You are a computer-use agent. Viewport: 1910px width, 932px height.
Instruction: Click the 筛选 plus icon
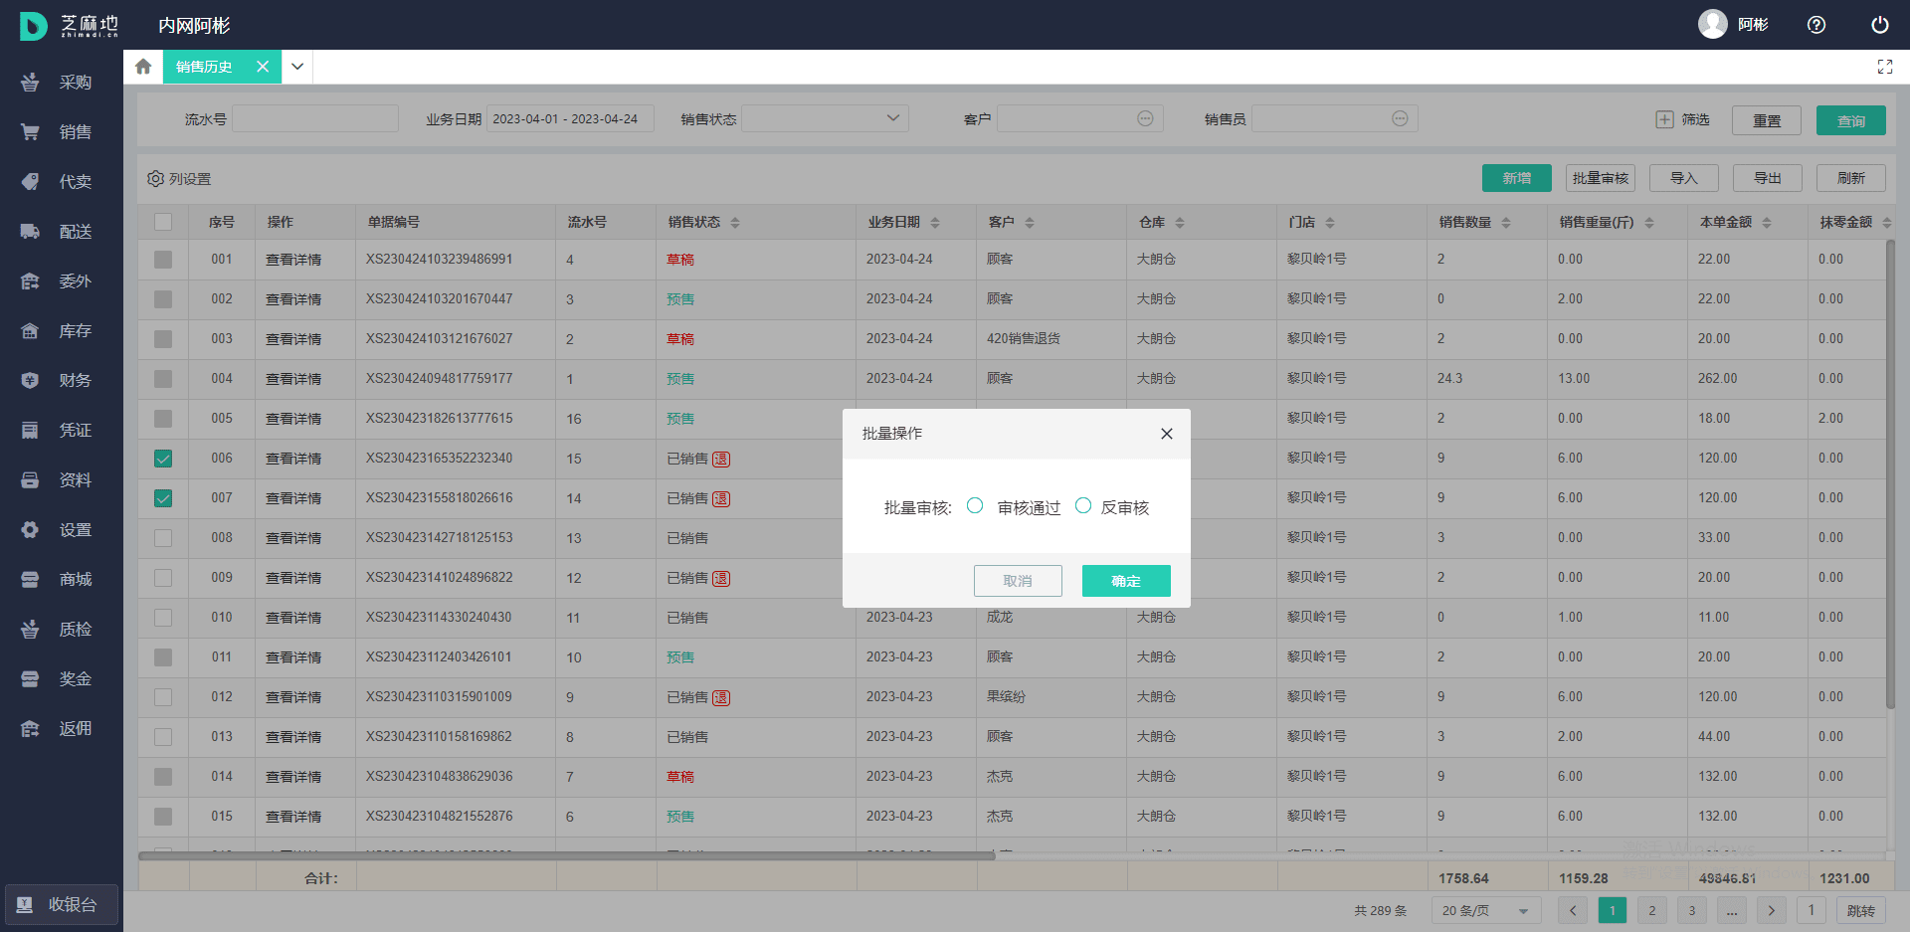[1664, 119]
